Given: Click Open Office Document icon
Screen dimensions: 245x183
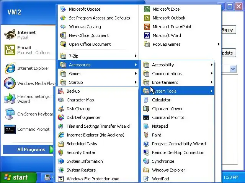Looking at the screenshot, I should (x=63, y=44).
